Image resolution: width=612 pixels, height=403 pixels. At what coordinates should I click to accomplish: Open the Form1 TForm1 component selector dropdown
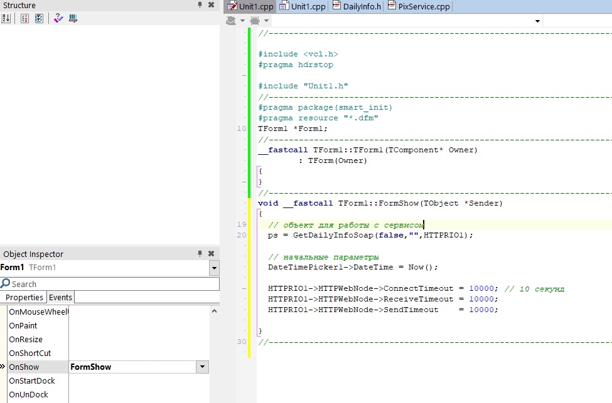(214, 268)
